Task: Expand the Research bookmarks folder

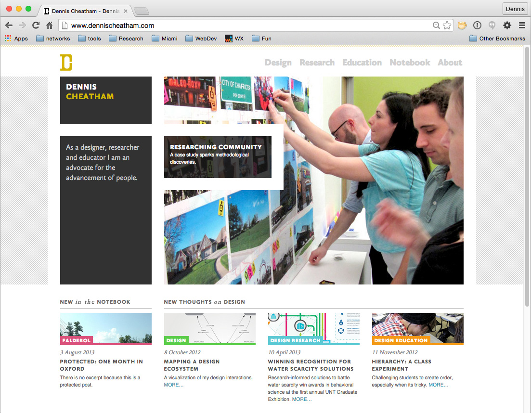Action: pyautogui.click(x=126, y=39)
